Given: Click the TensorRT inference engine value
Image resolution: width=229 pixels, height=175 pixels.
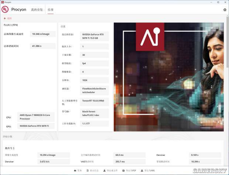Looking at the screenshot, I should pyautogui.click(x=94, y=102).
